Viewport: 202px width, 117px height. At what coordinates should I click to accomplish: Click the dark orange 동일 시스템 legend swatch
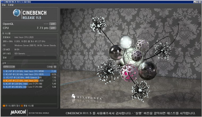pos(22,106)
